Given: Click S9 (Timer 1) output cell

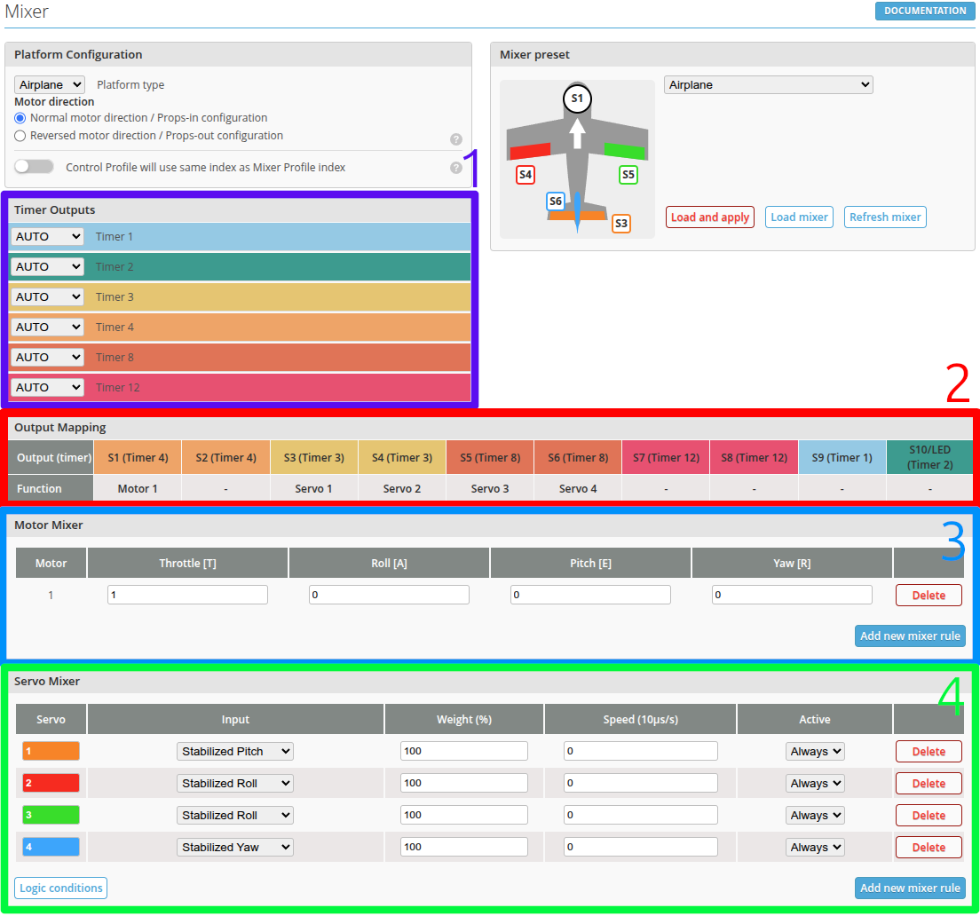Looking at the screenshot, I should (x=842, y=457).
